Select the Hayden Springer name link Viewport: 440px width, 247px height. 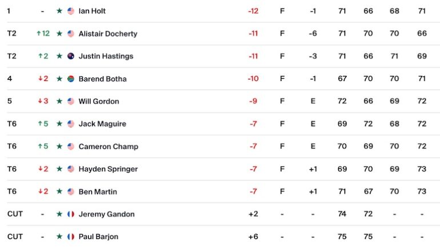click(x=108, y=169)
